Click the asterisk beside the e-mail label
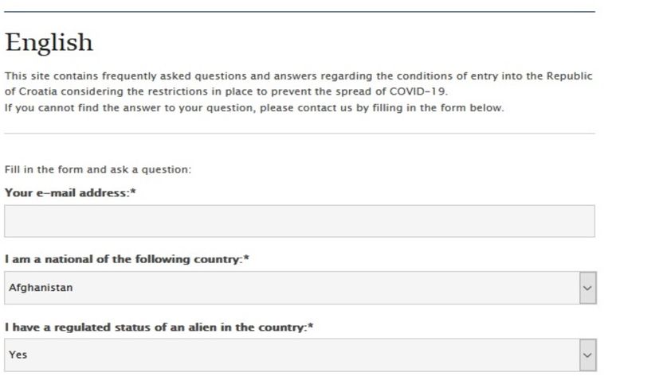The image size is (659, 380). (x=133, y=193)
